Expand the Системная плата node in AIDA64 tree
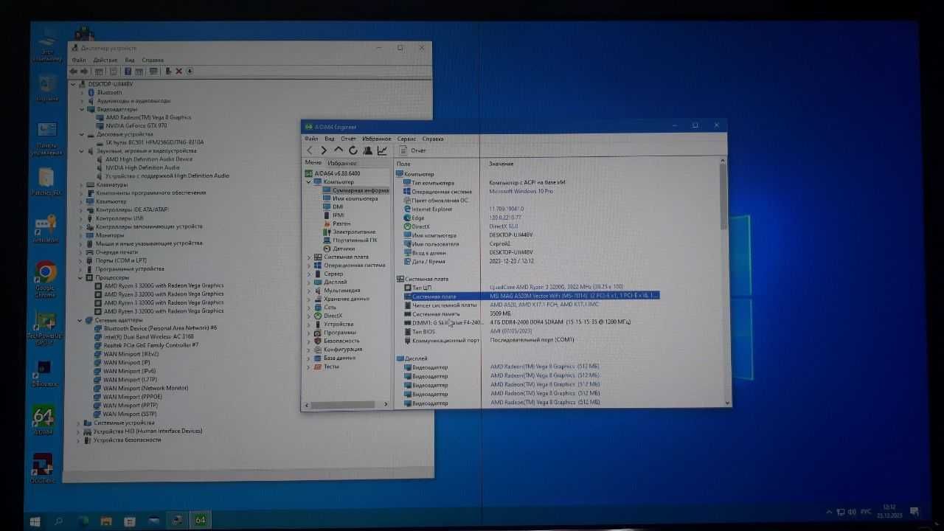The height and width of the screenshot is (531, 944). (x=309, y=257)
